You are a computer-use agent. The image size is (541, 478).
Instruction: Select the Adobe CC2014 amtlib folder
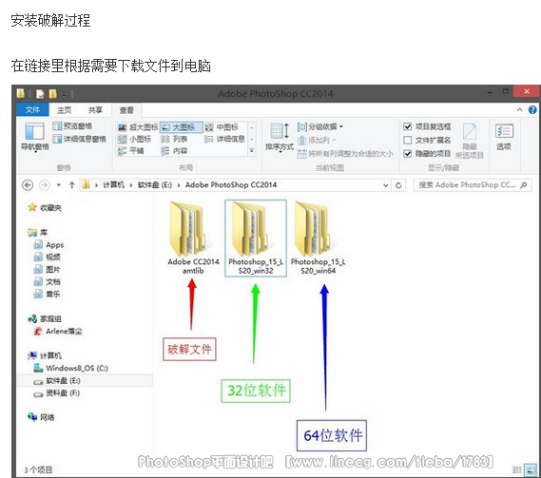[x=193, y=239]
